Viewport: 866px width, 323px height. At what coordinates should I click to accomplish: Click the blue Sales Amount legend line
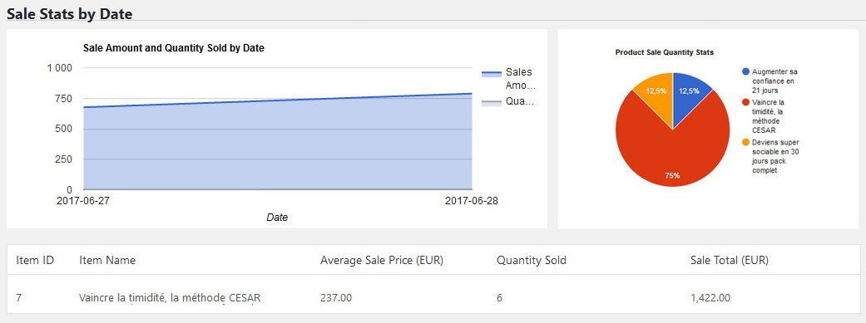491,73
